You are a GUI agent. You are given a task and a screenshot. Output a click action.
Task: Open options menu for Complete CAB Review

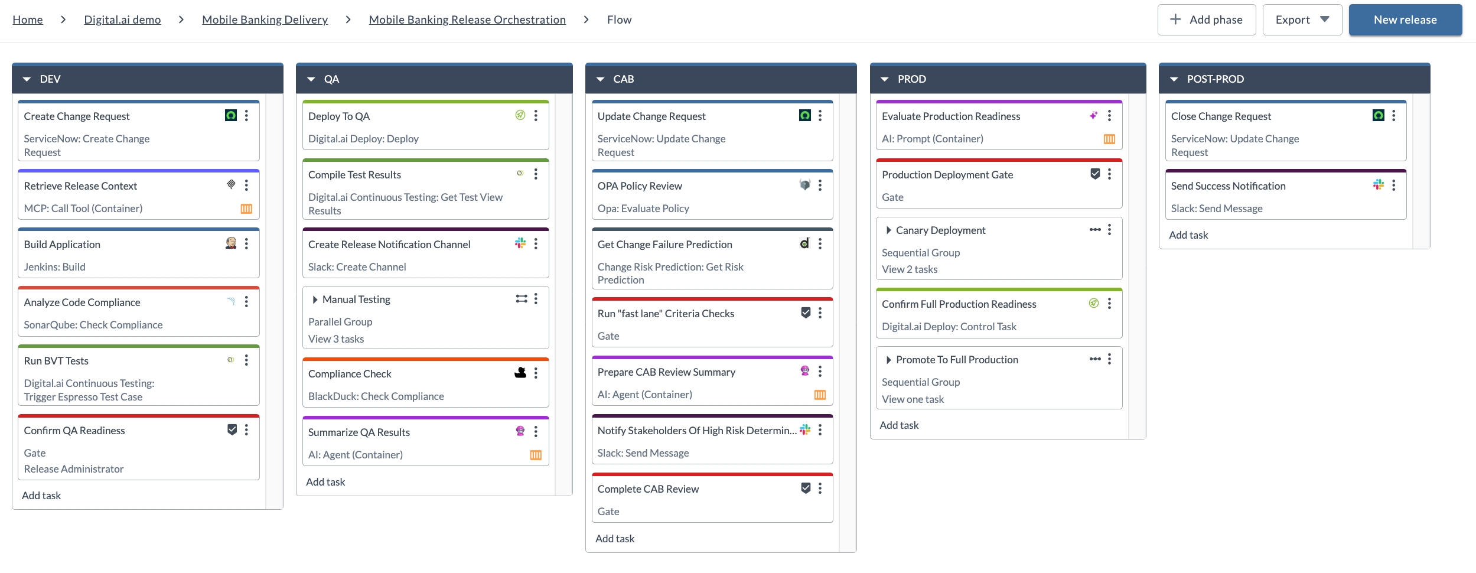(820, 488)
